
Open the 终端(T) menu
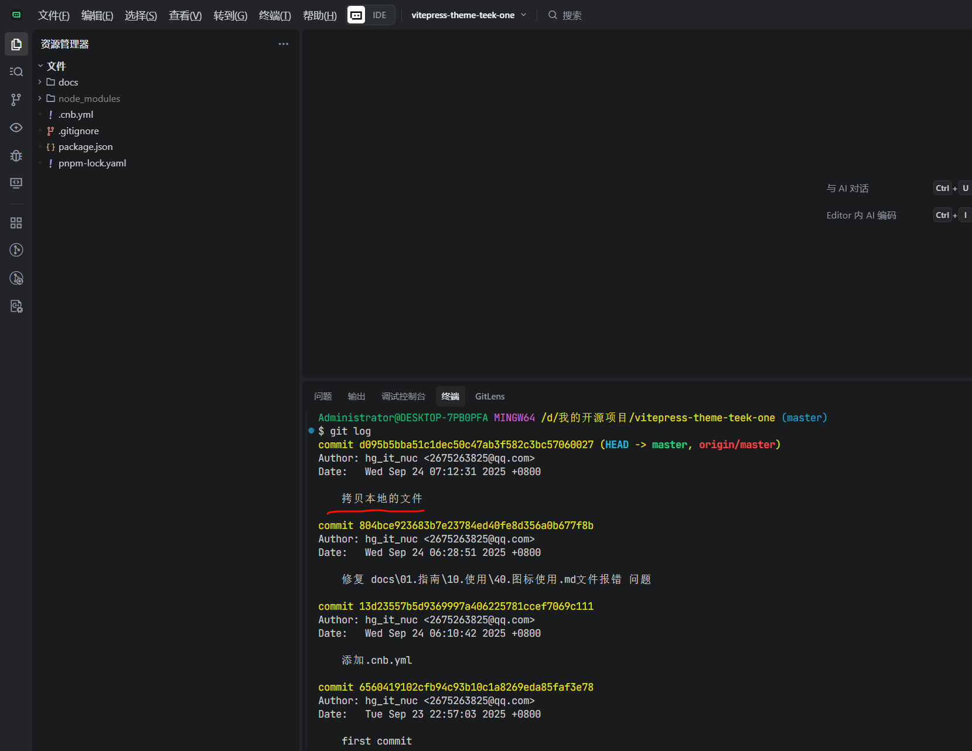point(275,16)
